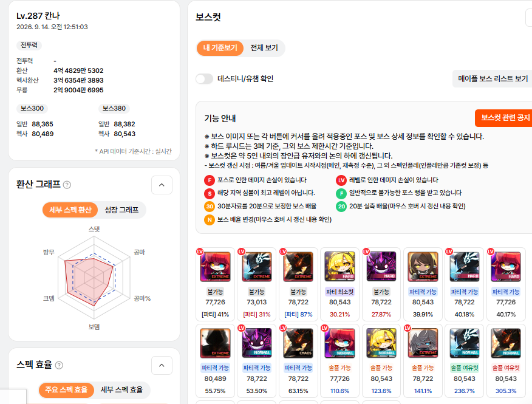Collapse the 스펙 효율 panel
532x404 pixels.
tap(162, 365)
